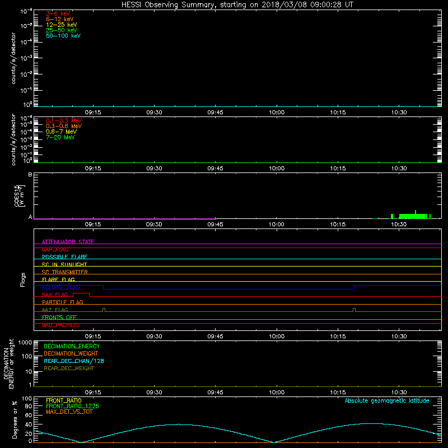Click the Absolute geomagnetic latitude label
This screenshot has height=448, width=448.
pos(387,400)
